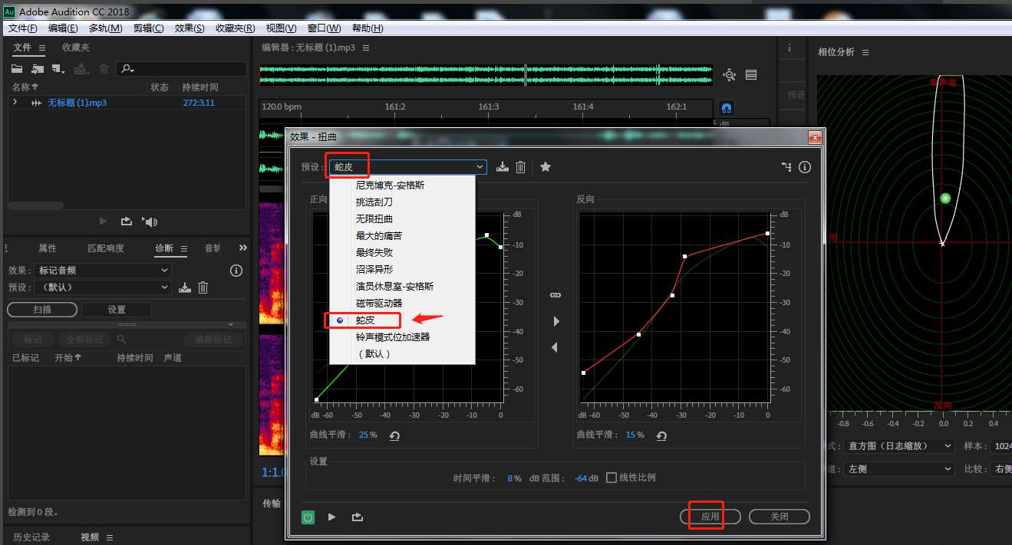Select the zoom magnifier icon above the waveform

[x=728, y=74]
